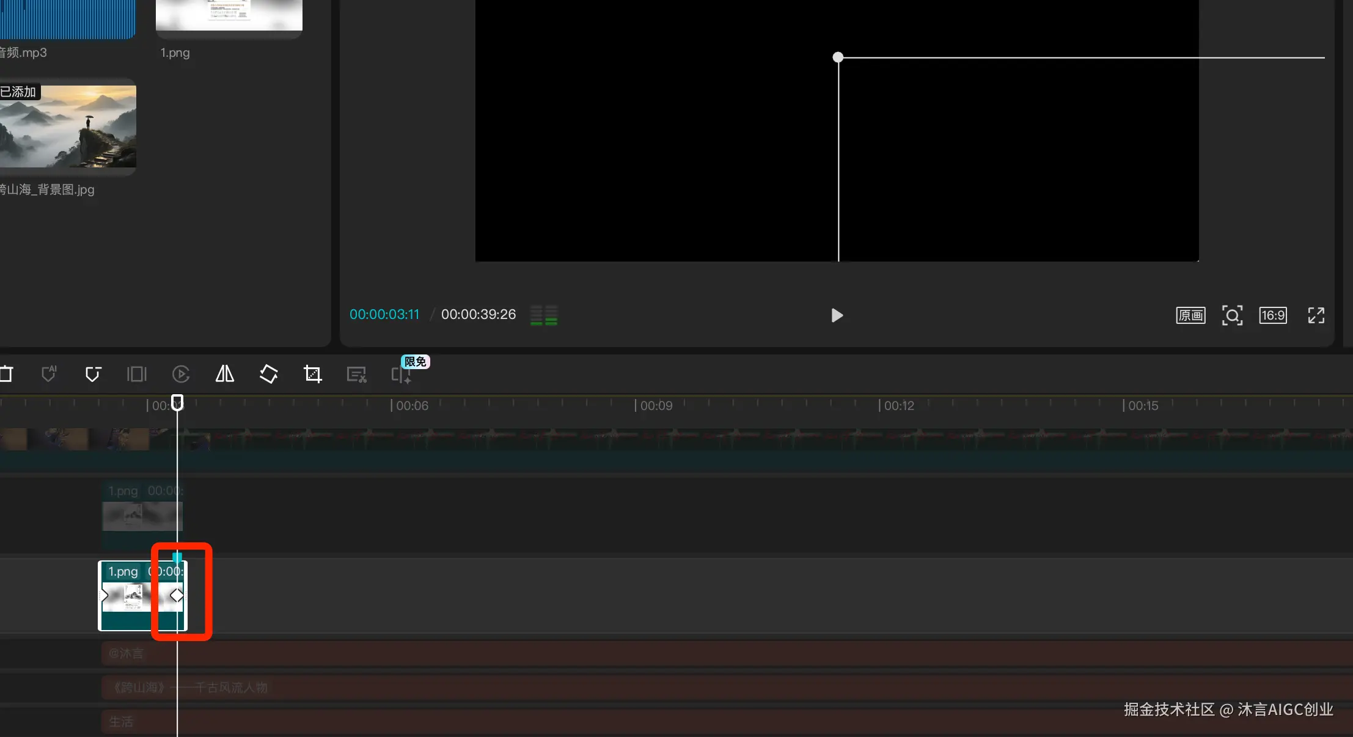Click the preview zoom fit icon
The width and height of the screenshot is (1353, 737).
pyautogui.click(x=1232, y=315)
